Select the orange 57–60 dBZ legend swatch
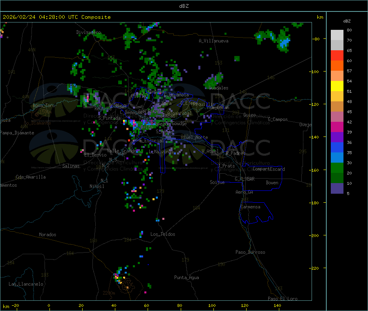 (337, 66)
